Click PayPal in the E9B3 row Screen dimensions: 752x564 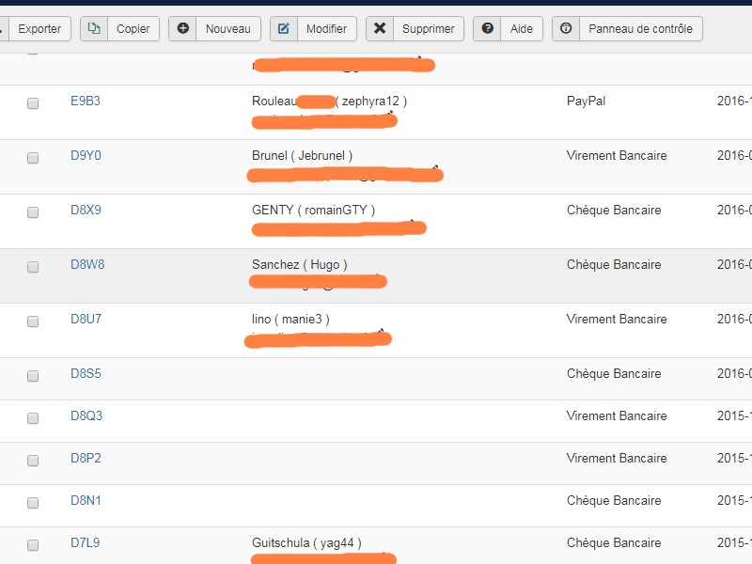tap(586, 102)
